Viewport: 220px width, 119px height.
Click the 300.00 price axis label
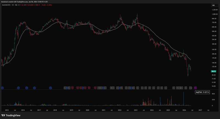point(214,44)
